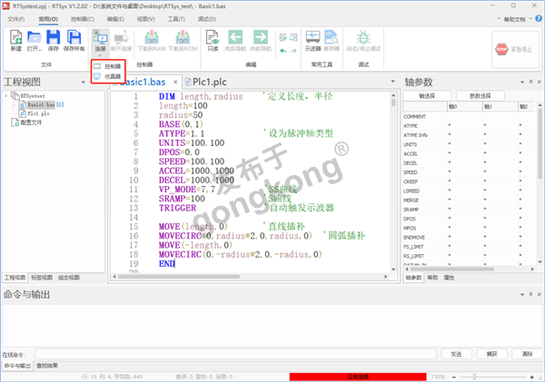Switch to the 视图(V) ribbon tab

click(x=145, y=19)
